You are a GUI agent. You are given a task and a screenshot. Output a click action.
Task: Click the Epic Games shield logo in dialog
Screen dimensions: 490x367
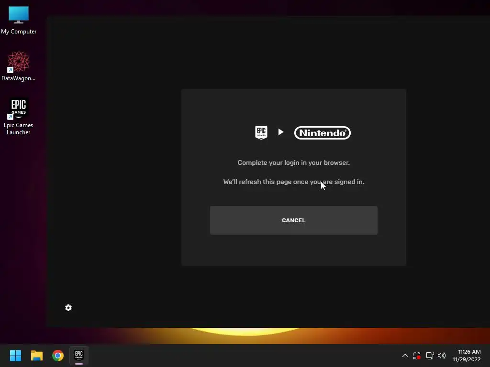(261, 133)
